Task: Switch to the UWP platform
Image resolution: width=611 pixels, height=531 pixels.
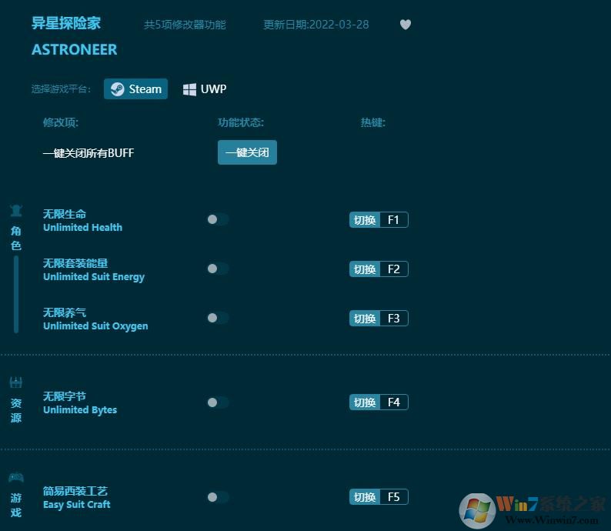Action: [x=205, y=89]
